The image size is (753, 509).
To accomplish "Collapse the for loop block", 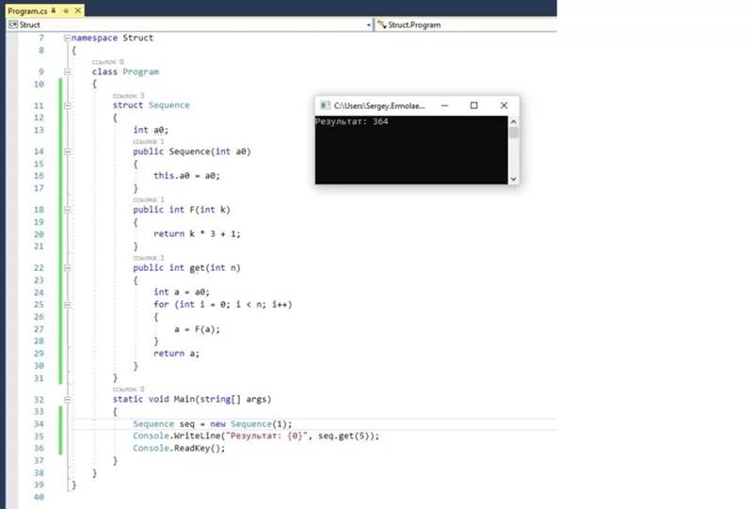I will [x=67, y=305].
